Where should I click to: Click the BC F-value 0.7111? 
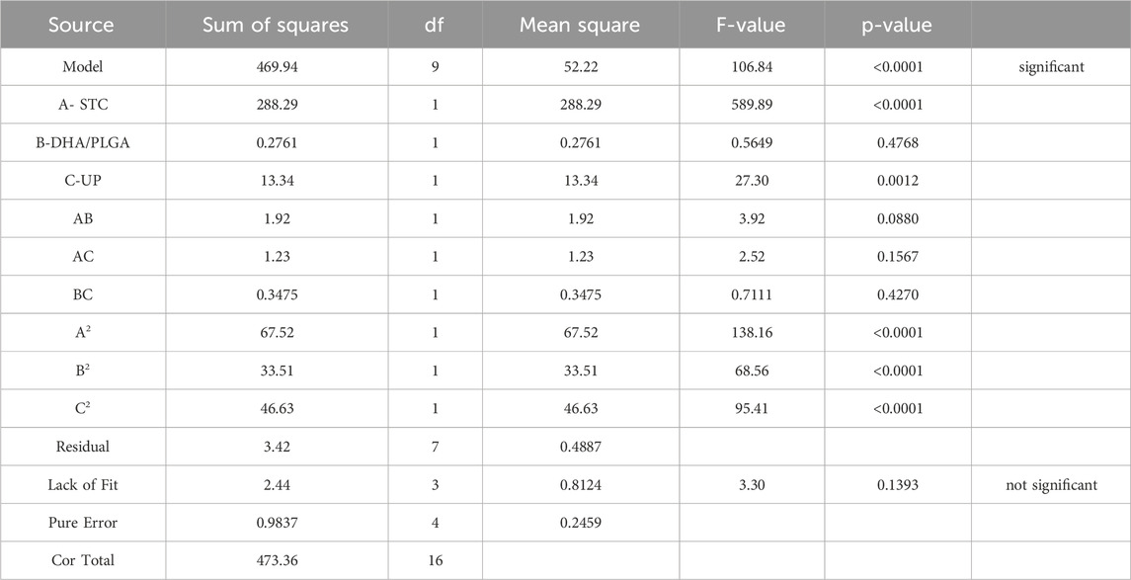[x=752, y=294]
